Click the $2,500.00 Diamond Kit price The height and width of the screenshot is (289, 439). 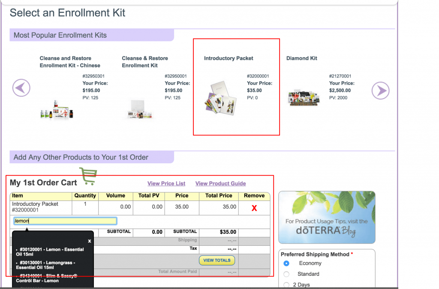click(340, 91)
